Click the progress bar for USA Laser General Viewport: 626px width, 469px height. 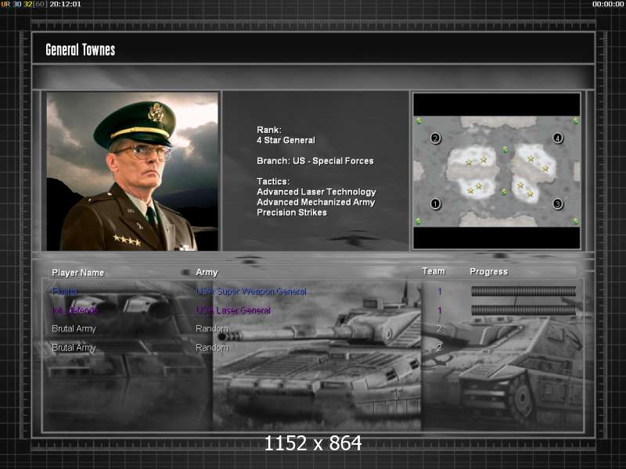[523, 310]
